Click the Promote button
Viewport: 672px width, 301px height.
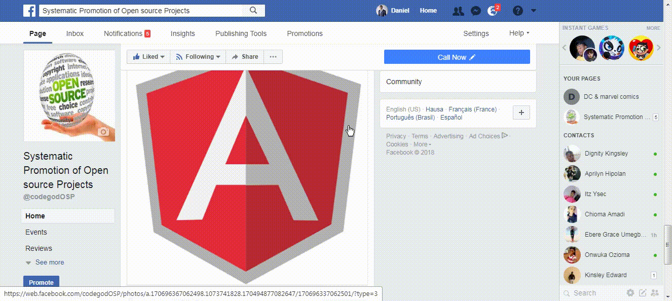pos(41,282)
